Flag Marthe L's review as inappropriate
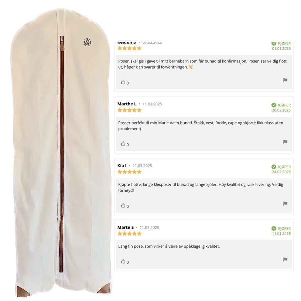301x301 pixels. click(x=285, y=142)
